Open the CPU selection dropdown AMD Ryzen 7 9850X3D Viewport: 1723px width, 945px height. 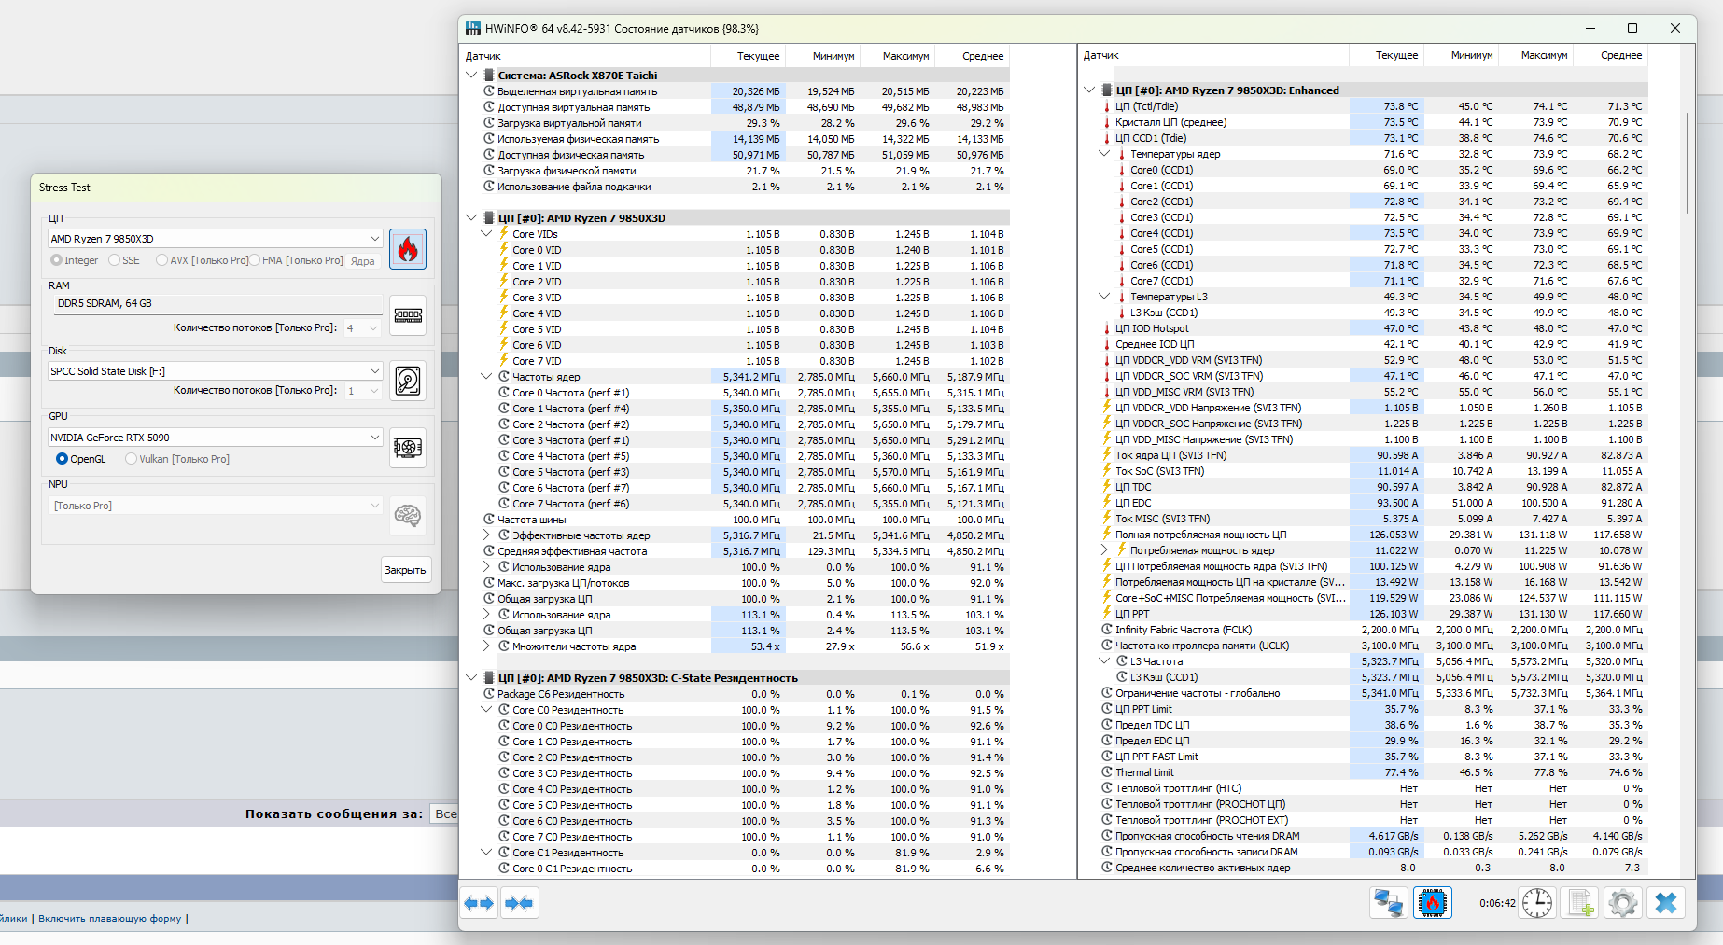tap(216, 239)
